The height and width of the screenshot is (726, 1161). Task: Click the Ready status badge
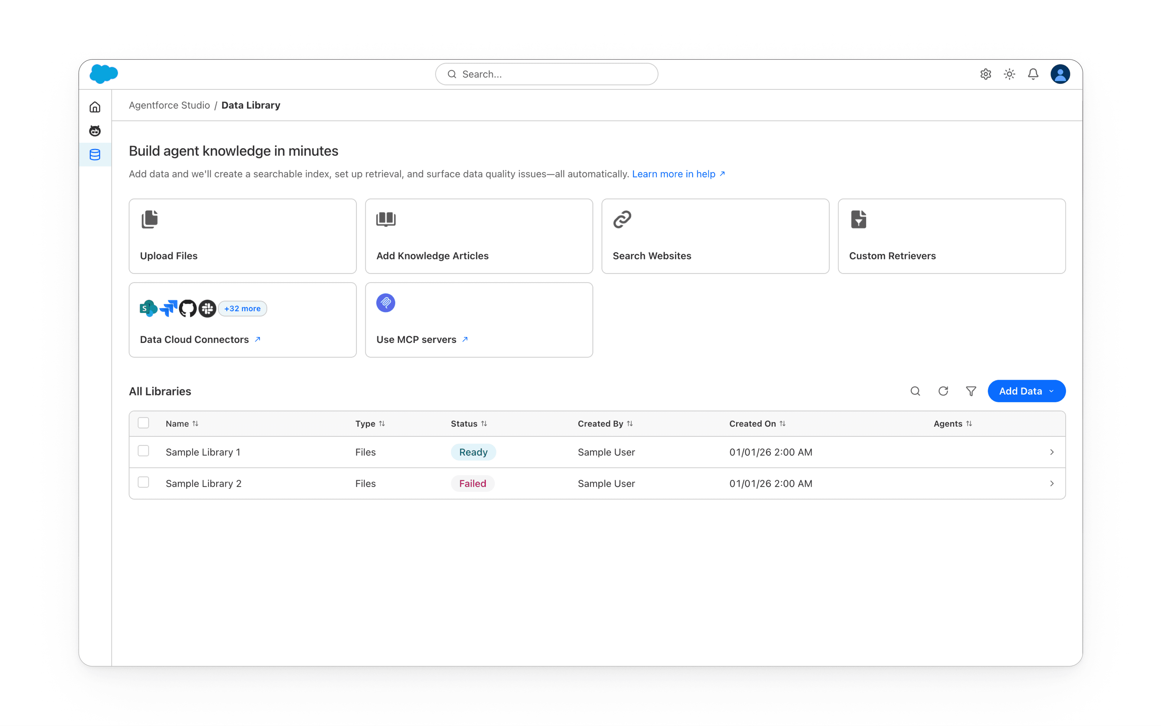pyautogui.click(x=473, y=452)
